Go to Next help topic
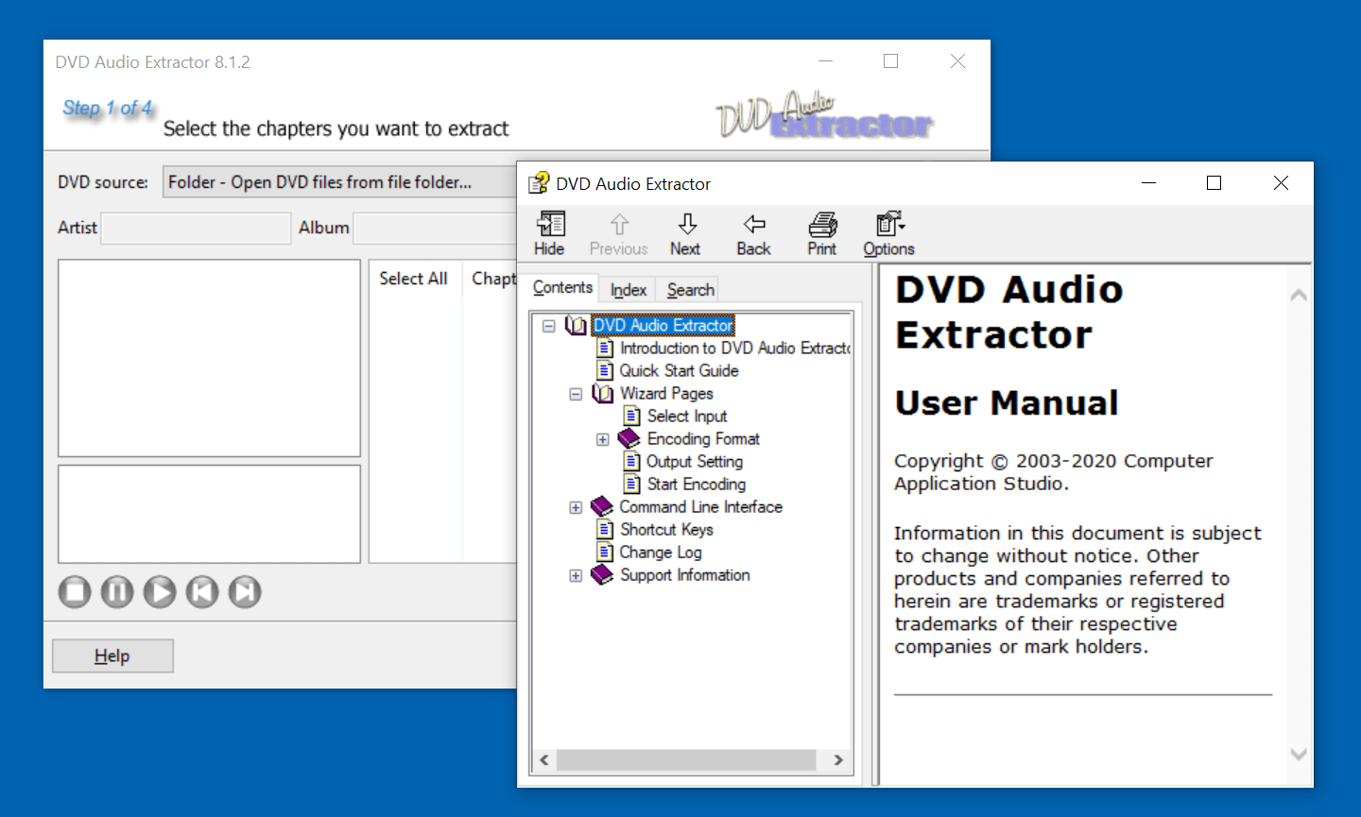Image resolution: width=1361 pixels, height=817 pixels. [x=687, y=224]
